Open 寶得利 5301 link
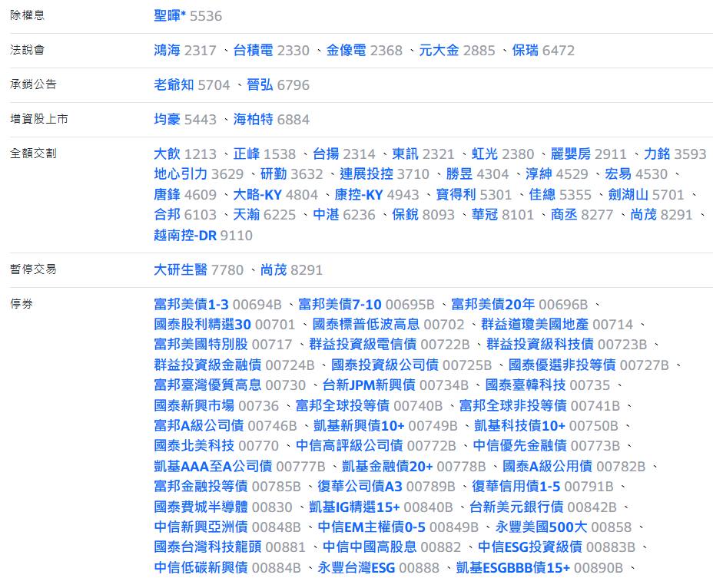This screenshot has width=713, height=578. (474, 194)
